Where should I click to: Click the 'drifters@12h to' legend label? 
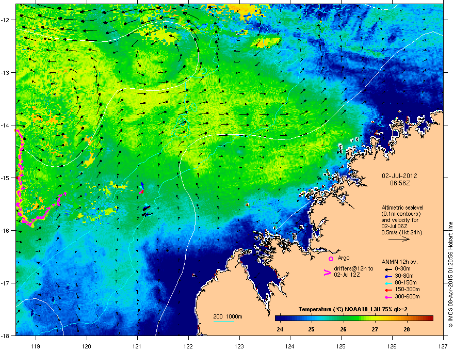tap(353, 269)
